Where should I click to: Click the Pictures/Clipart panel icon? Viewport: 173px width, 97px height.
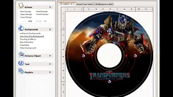pos(21,54)
